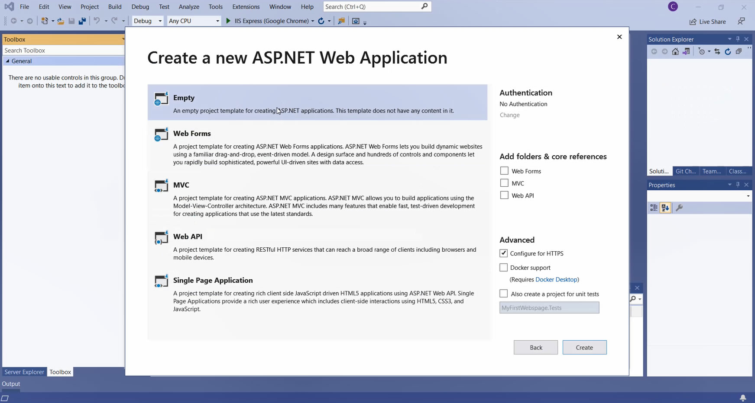
Task: Open the Extensions menu
Action: point(246,6)
